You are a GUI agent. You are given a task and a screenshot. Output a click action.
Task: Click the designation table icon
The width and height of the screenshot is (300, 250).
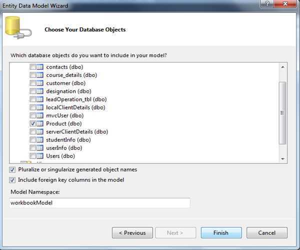[40, 91]
